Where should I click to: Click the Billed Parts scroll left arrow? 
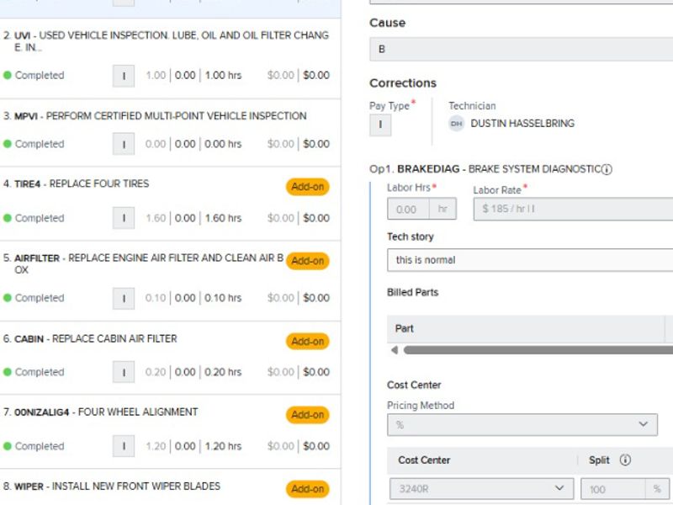pos(394,350)
